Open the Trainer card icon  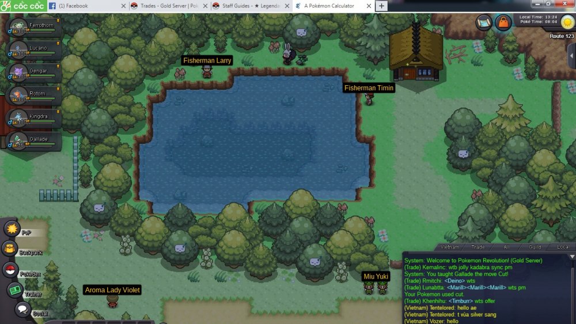(16, 290)
